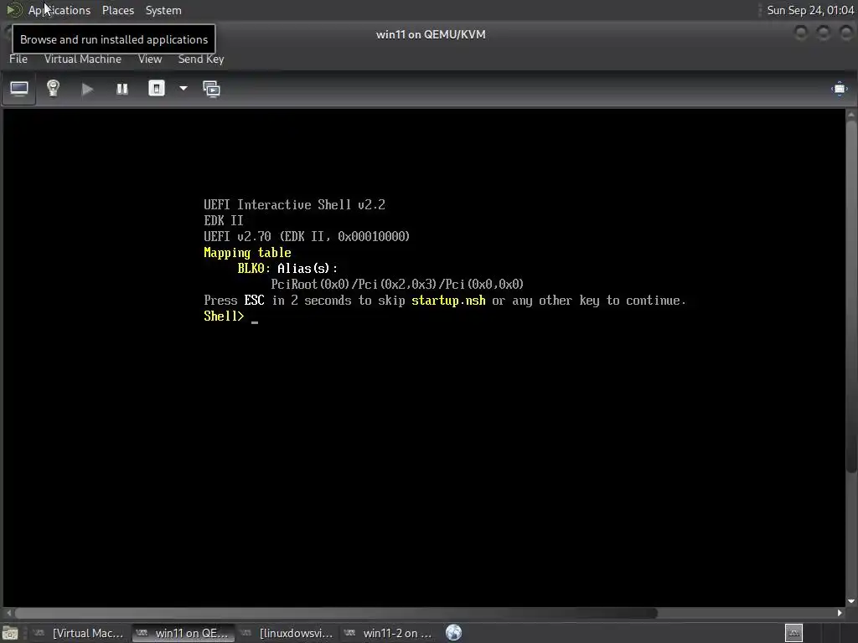Switch to Virtual Machine Manager taskbar window
858x643 pixels.
click(79, 633)
